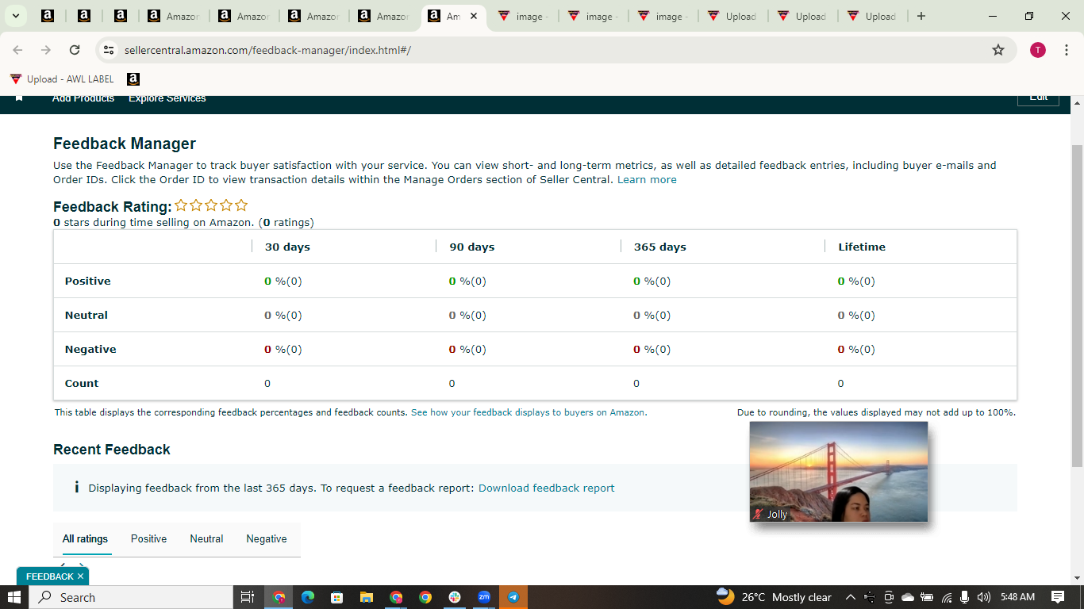Click the Lifetime column header
The width and height of the screenshot is (1084, 609).
click(862, 247)
